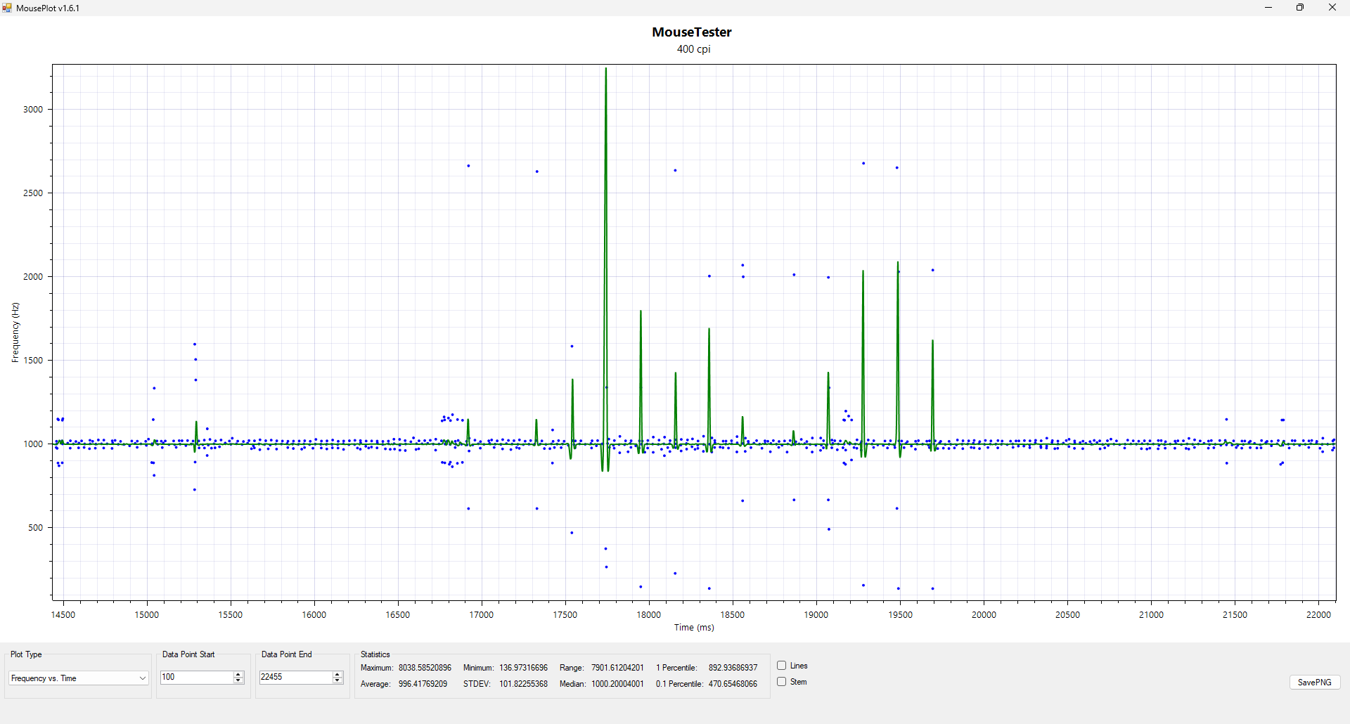
Task: Click into the Data Point Start field
Action: pyautogui.click(x=197, y=678)
